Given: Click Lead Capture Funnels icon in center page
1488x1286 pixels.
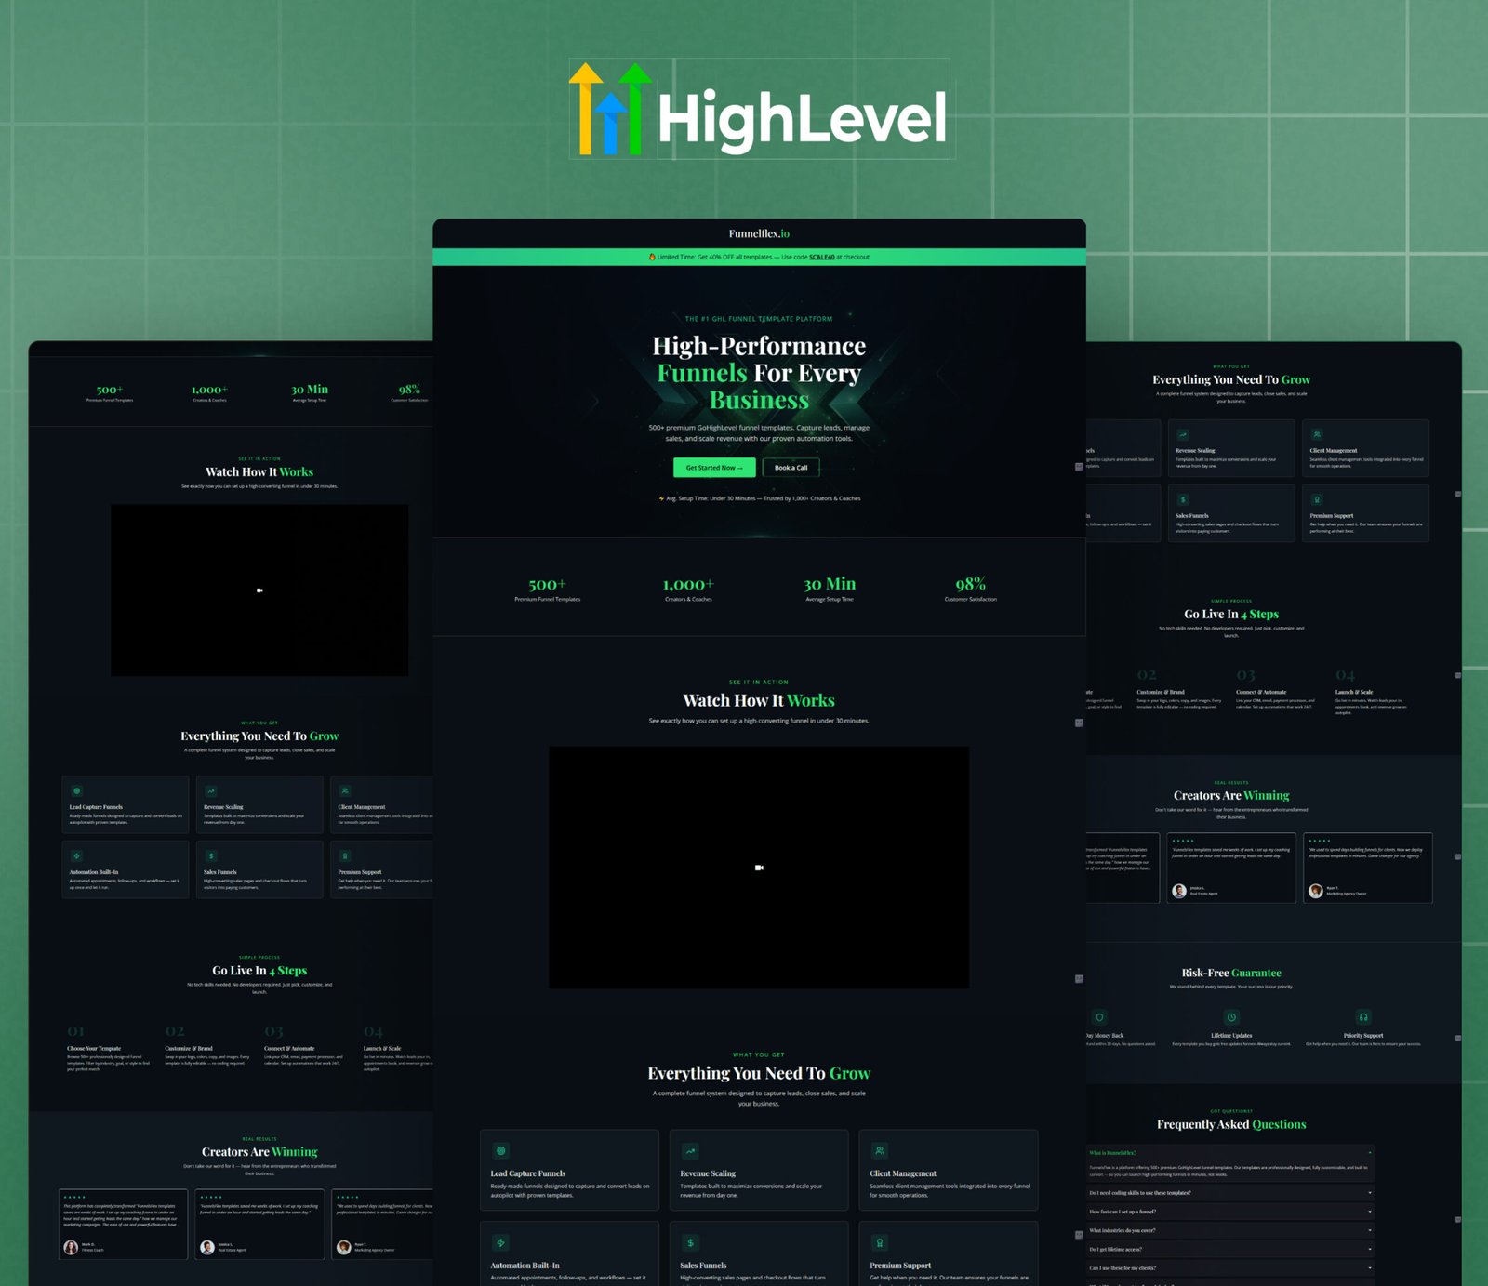Looking at the screenshot, I should (x=501, y=1151).
